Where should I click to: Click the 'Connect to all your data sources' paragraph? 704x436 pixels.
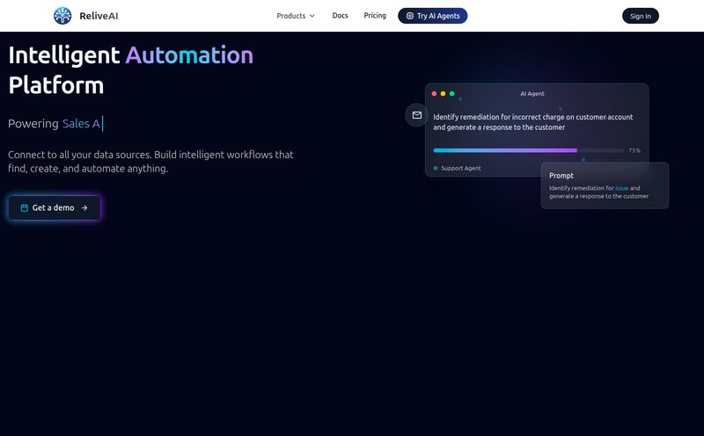[x=150, y=162]
